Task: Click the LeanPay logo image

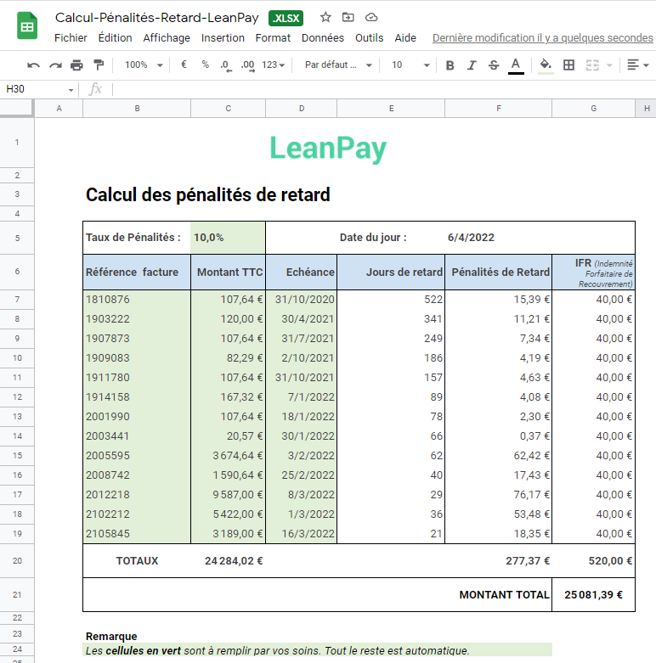Action: (328, 148)
